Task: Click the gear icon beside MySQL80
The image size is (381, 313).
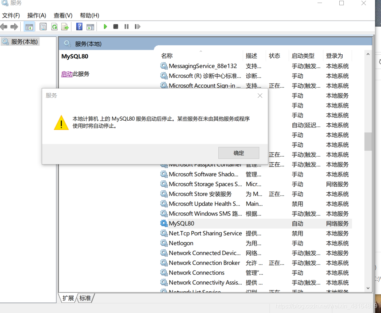Action: [x=164, y=223]
